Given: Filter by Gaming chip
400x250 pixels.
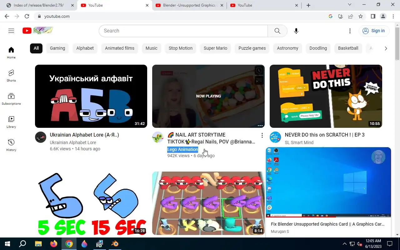Looking at the screenshot, I should 57,48.
